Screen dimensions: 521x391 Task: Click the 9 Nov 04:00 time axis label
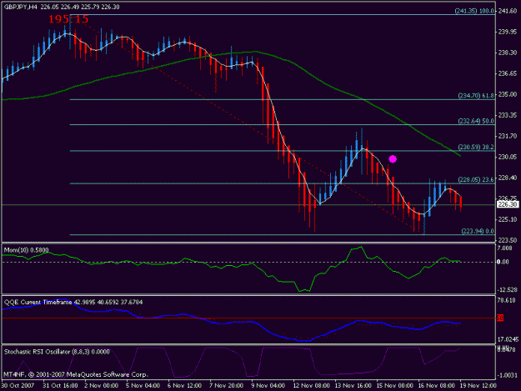(x=268, y=385)
